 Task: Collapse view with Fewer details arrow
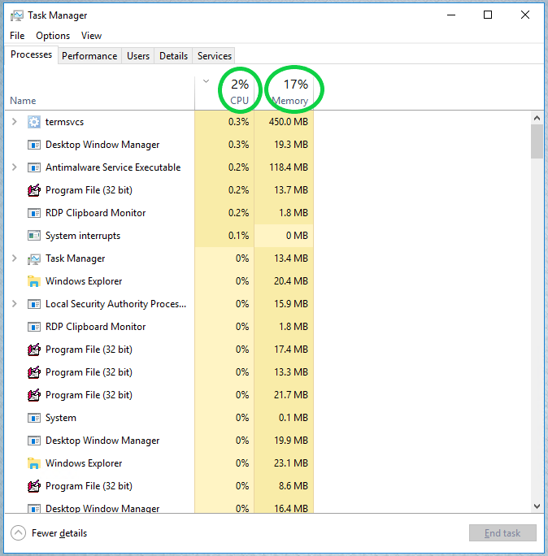point(18,532)
